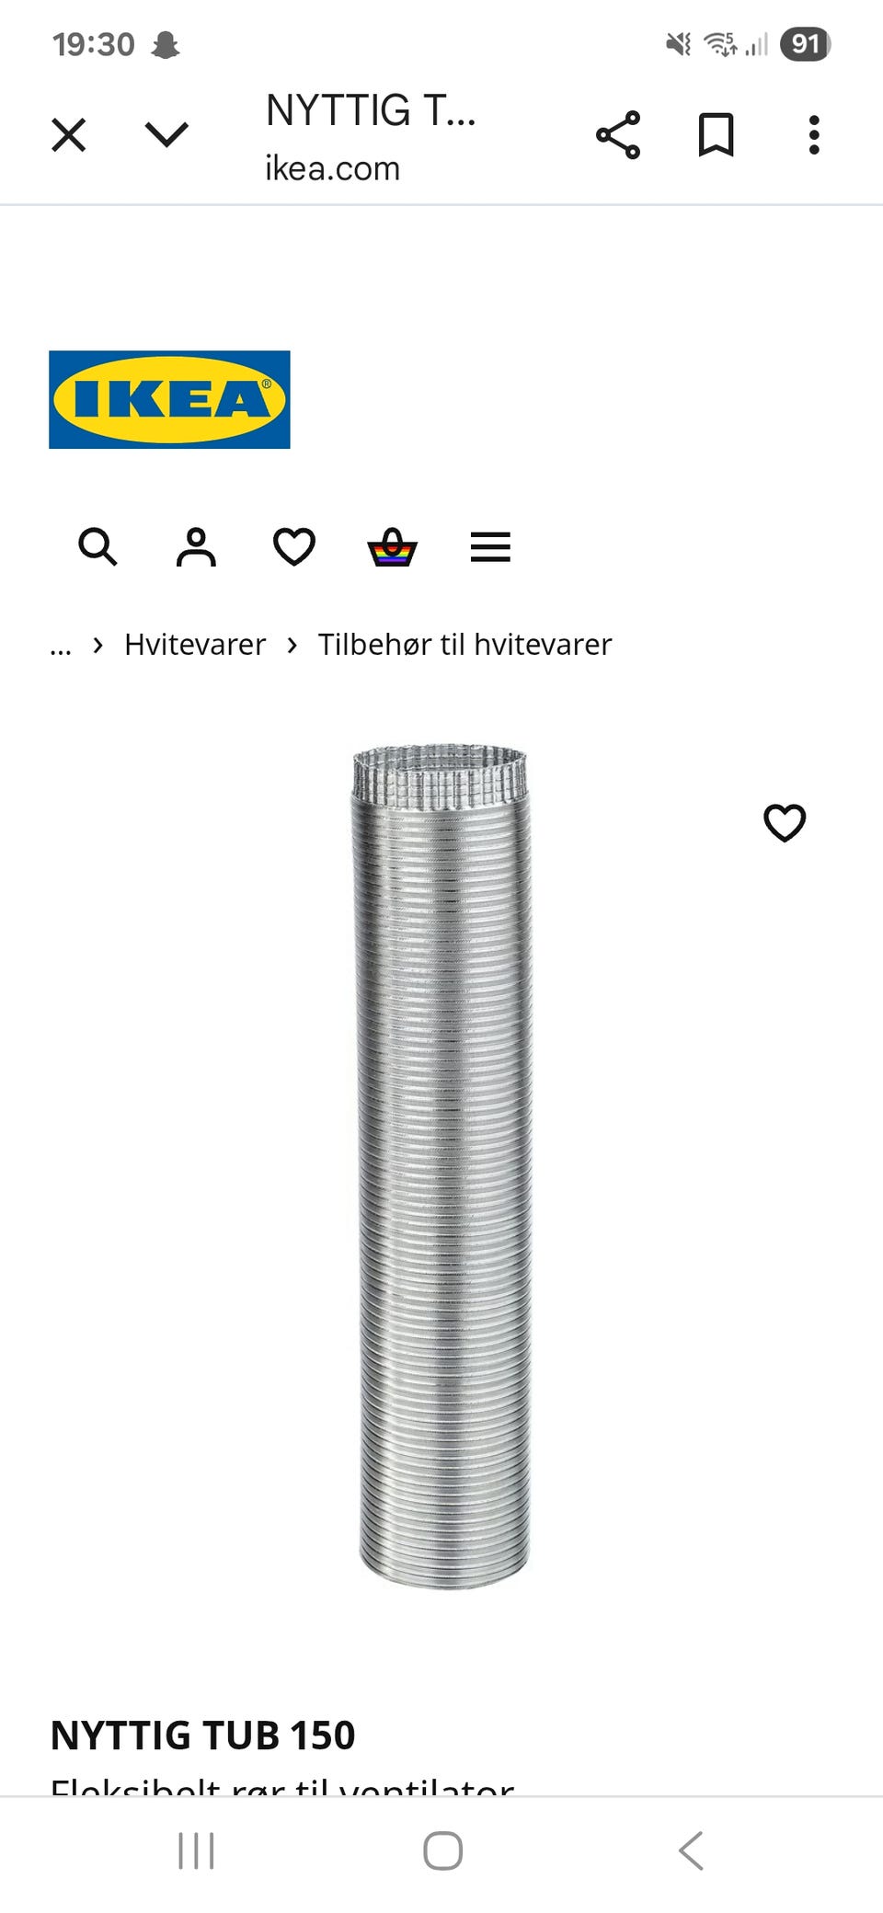The height and width of the screenshot is (1913, 883).
Task: Go to Hvitevarer breadcrumb link
Action: (x=195, y=645)
